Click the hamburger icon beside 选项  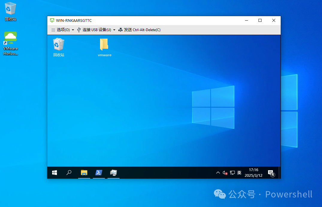[53, 30]
